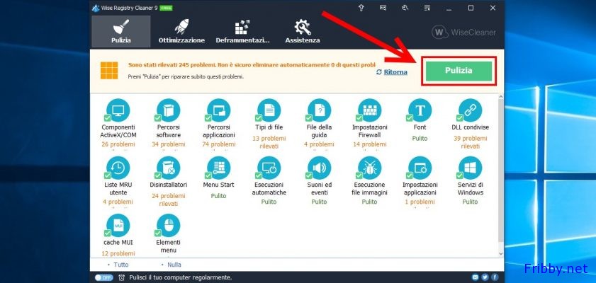
Task: Click the DLL condivise link icon
Action: click(471, 110)
